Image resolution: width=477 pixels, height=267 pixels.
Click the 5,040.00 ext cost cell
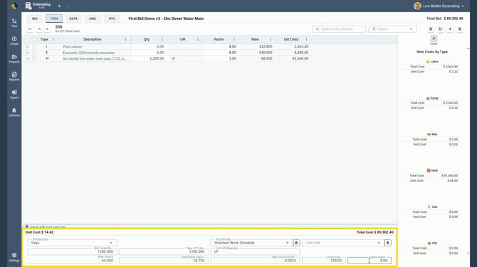pyautogui.click(x=294, y=53)
